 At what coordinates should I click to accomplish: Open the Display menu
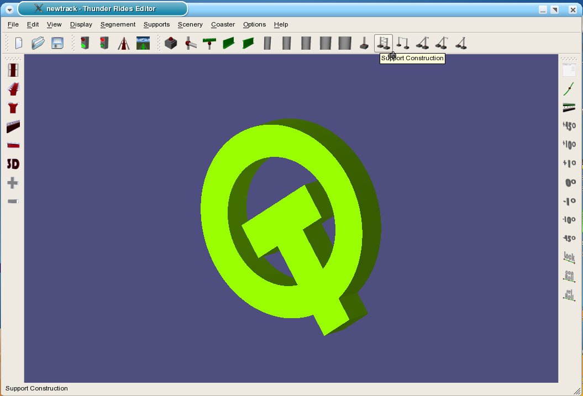[x=81, y=24]
